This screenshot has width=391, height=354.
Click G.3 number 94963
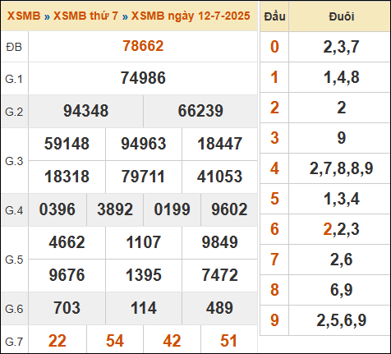[144, 144]
